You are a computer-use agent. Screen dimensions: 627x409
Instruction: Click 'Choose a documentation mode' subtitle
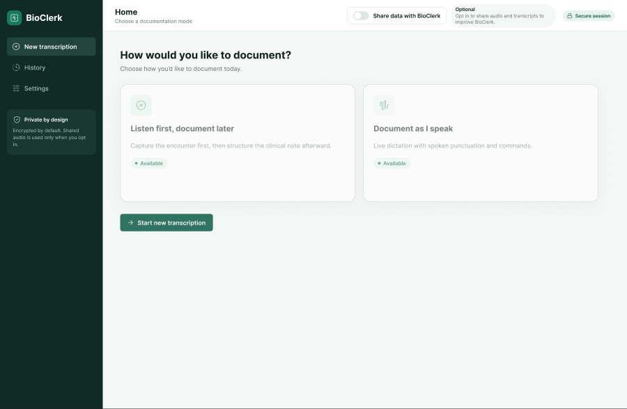(x=153, y=21)
